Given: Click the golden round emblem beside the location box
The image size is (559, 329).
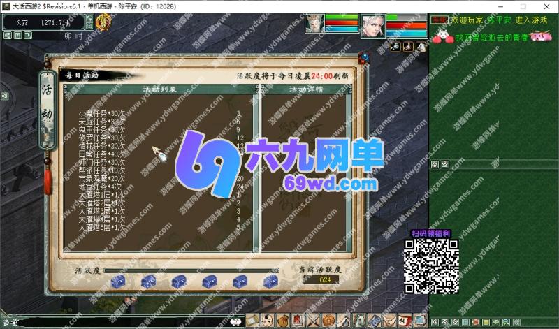Looking at the screenshot, I should coord(103,22).
